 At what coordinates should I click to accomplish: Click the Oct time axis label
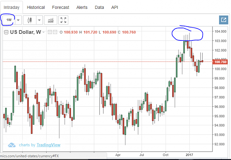166,155
